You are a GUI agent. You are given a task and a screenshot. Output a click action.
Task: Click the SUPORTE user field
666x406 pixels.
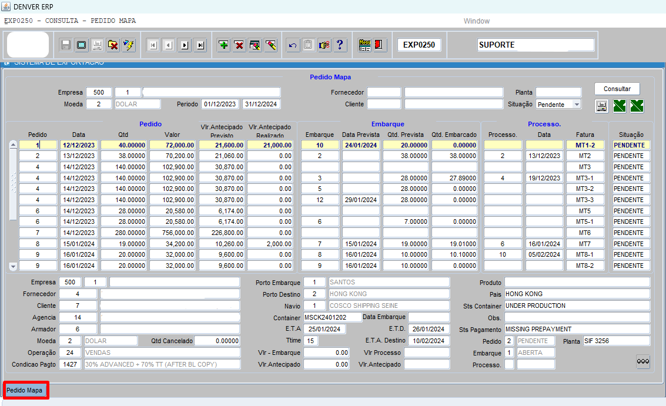point(535,45)
